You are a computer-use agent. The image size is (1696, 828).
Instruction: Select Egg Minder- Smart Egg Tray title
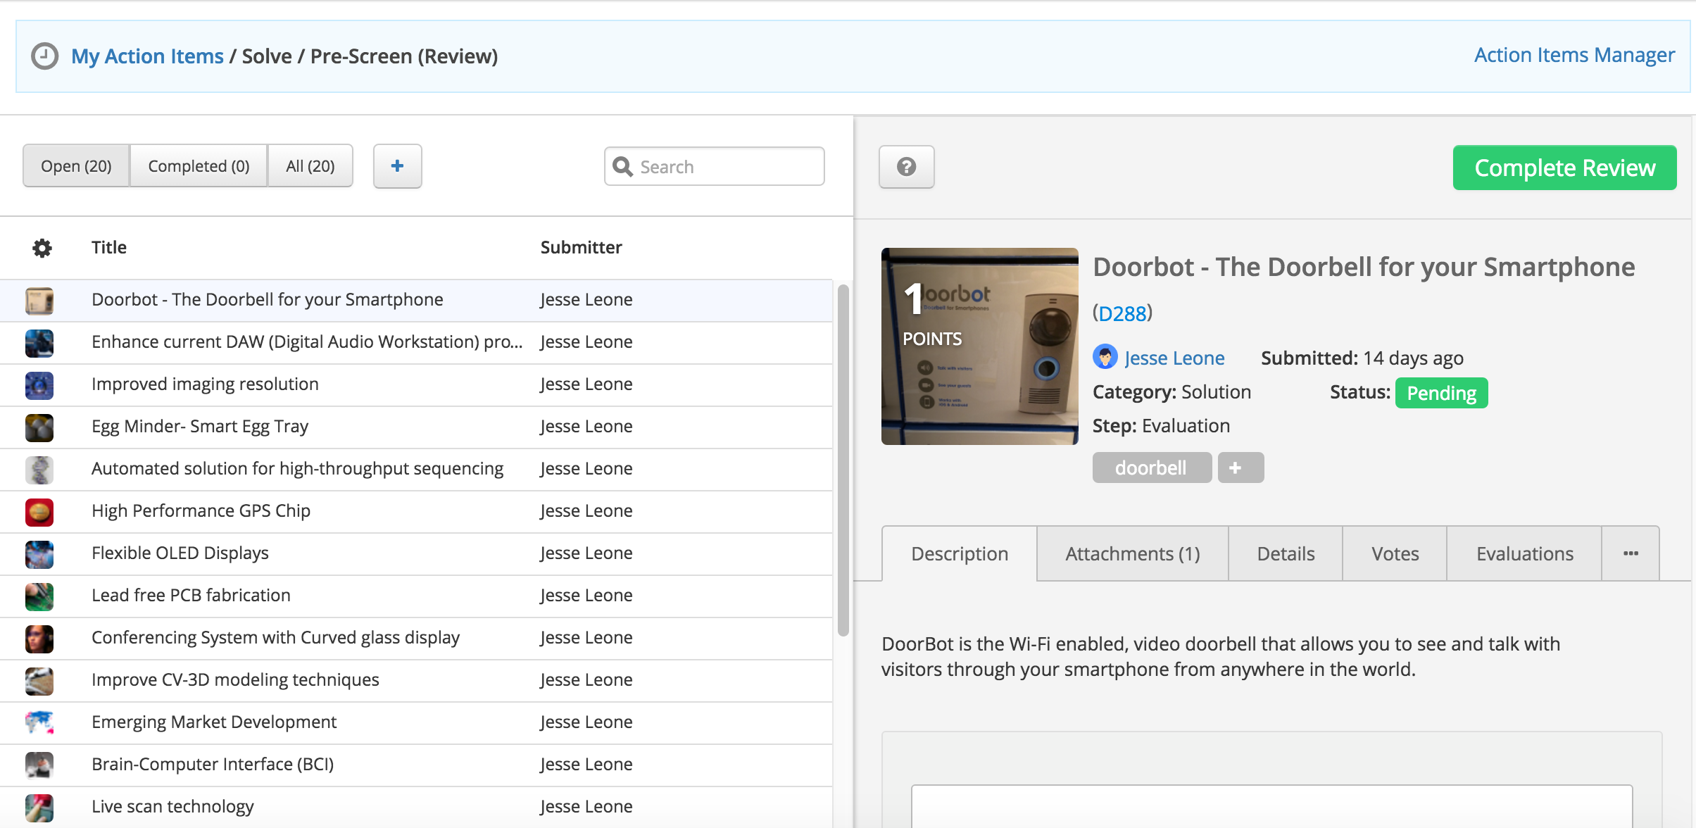(x=200, y=426)
